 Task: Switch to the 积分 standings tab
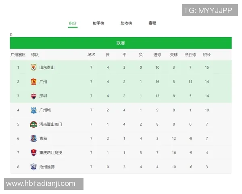point(73,23)
